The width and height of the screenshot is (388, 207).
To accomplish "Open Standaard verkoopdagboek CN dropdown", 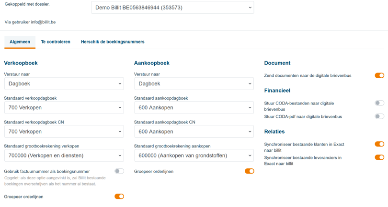I will pos(64,132).
